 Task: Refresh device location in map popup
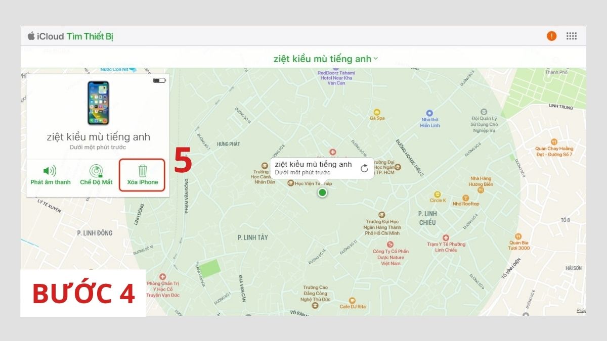(364, 168)
